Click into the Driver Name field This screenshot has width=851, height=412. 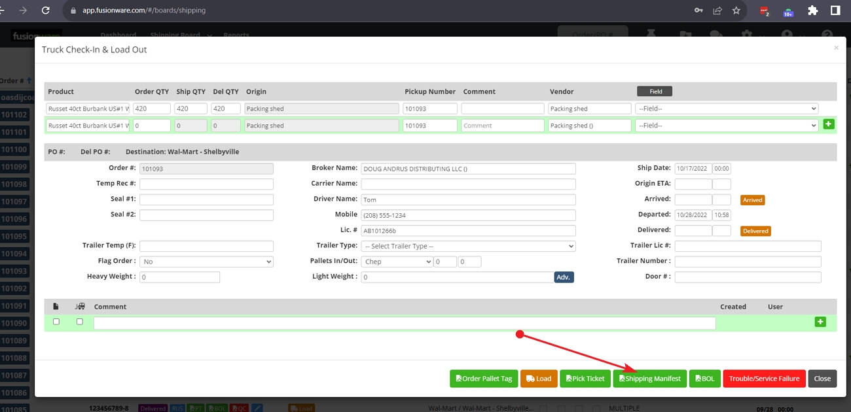coord(468,200)
